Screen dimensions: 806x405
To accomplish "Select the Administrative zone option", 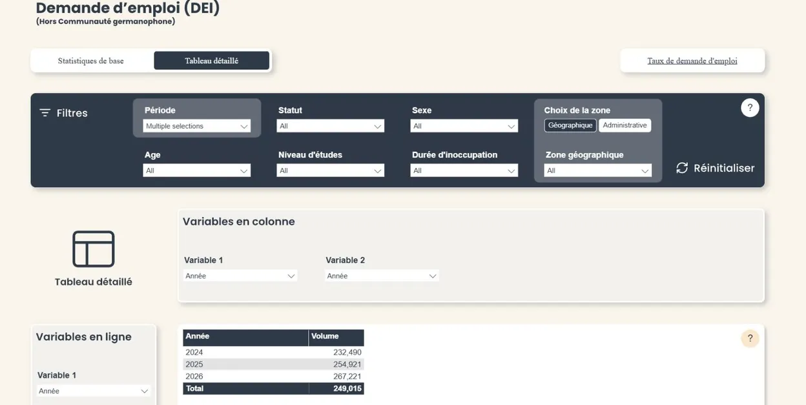I will point(625,125).
